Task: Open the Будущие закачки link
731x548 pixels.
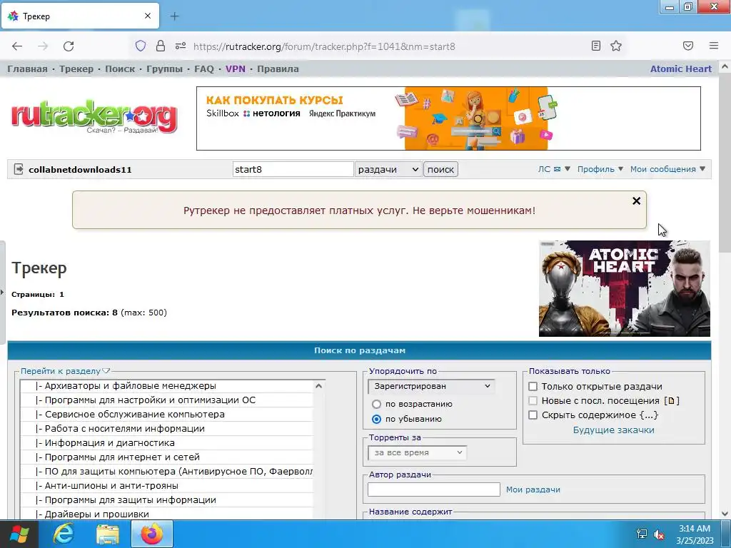Action: (x=613, y=430)
